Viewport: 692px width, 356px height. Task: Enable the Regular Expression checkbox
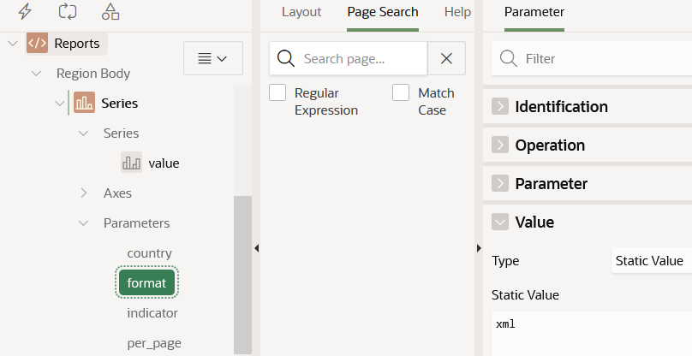(277, 92)
